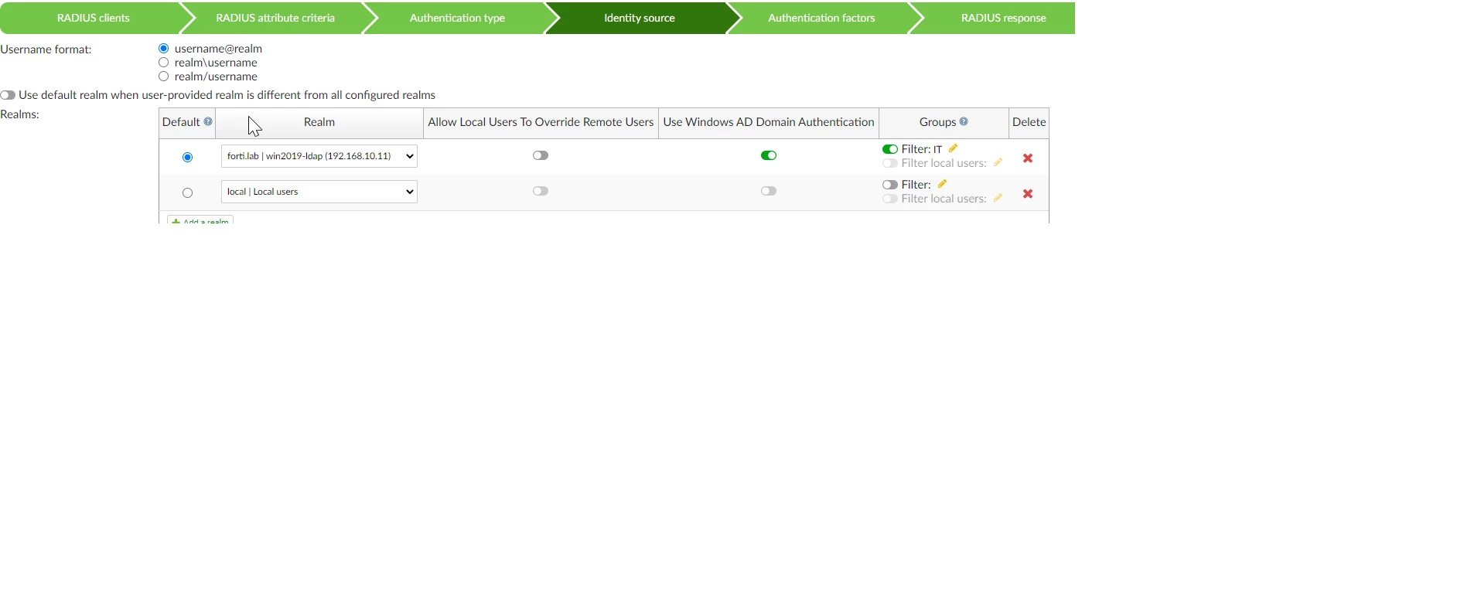Toggle Windows AD authentication for local realm
Screen dimensions: 1471x592
click(x=769, y=191)
